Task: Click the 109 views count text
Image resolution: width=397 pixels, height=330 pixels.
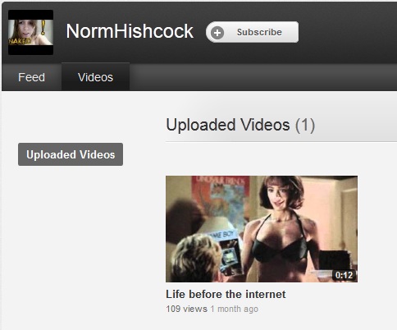Action: pos(186,309)
